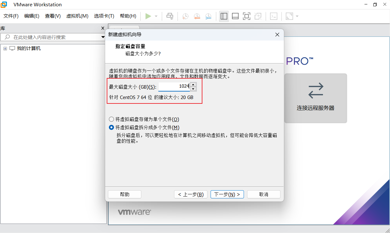Open the 选项卡(T) menu
The width and height of the screenshot is (390, 233).
tap(104, 16)
